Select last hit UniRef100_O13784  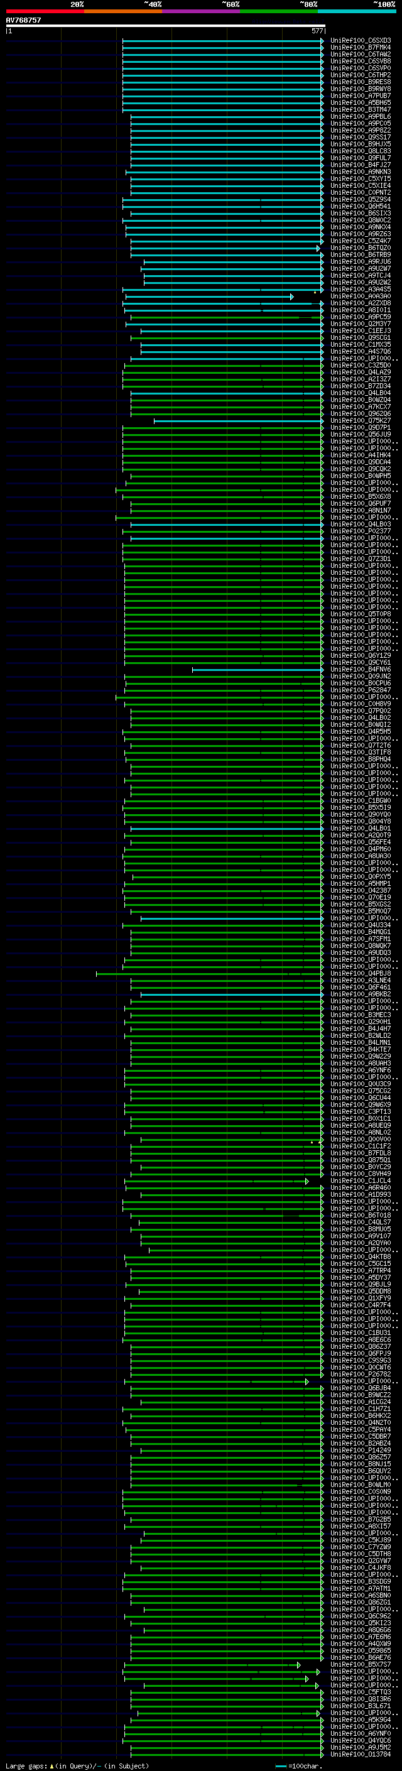361,1754
